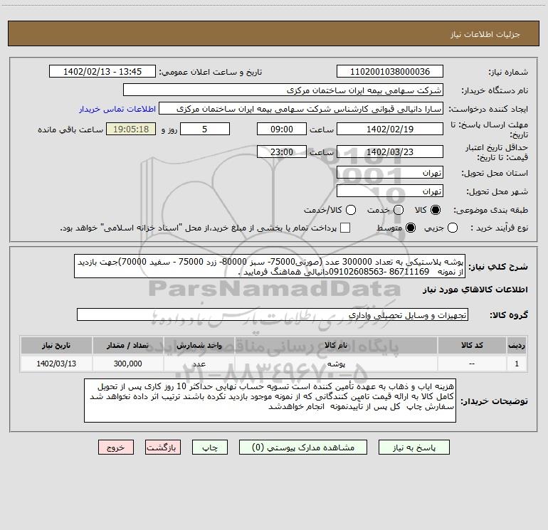
Task: Click the خروج exit button
Action: [x=116, y=447]
